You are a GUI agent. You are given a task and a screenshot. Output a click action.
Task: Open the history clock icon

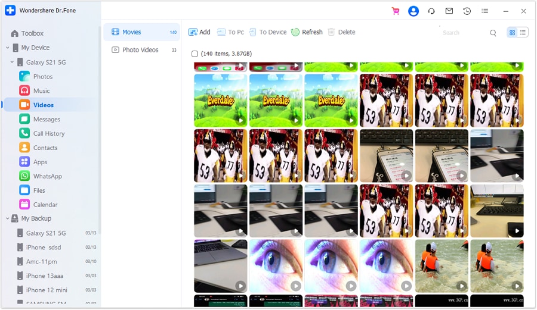click(467, 11)
